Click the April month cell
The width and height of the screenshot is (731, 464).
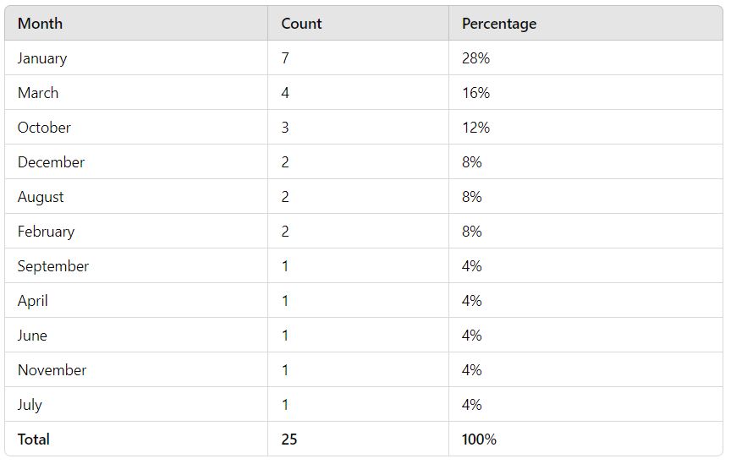(33, 301)
